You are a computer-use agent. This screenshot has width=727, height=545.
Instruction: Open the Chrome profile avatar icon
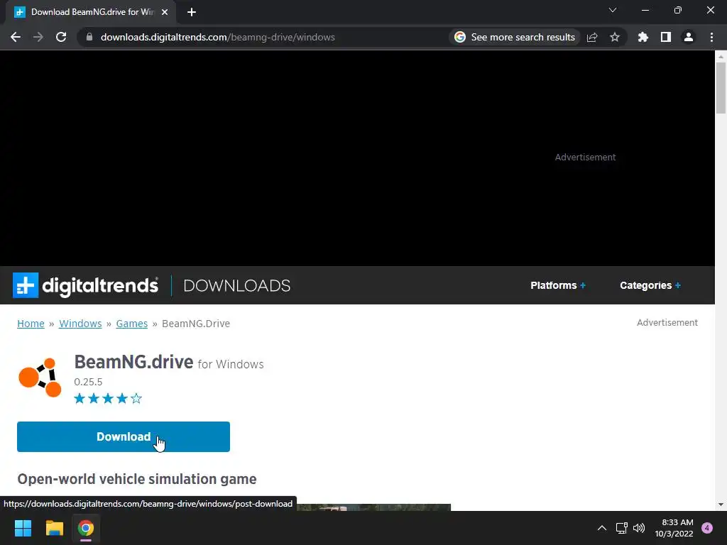click(689, 37)
